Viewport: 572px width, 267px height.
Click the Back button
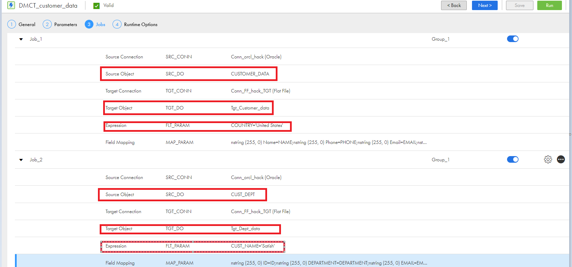coord(454,5)
